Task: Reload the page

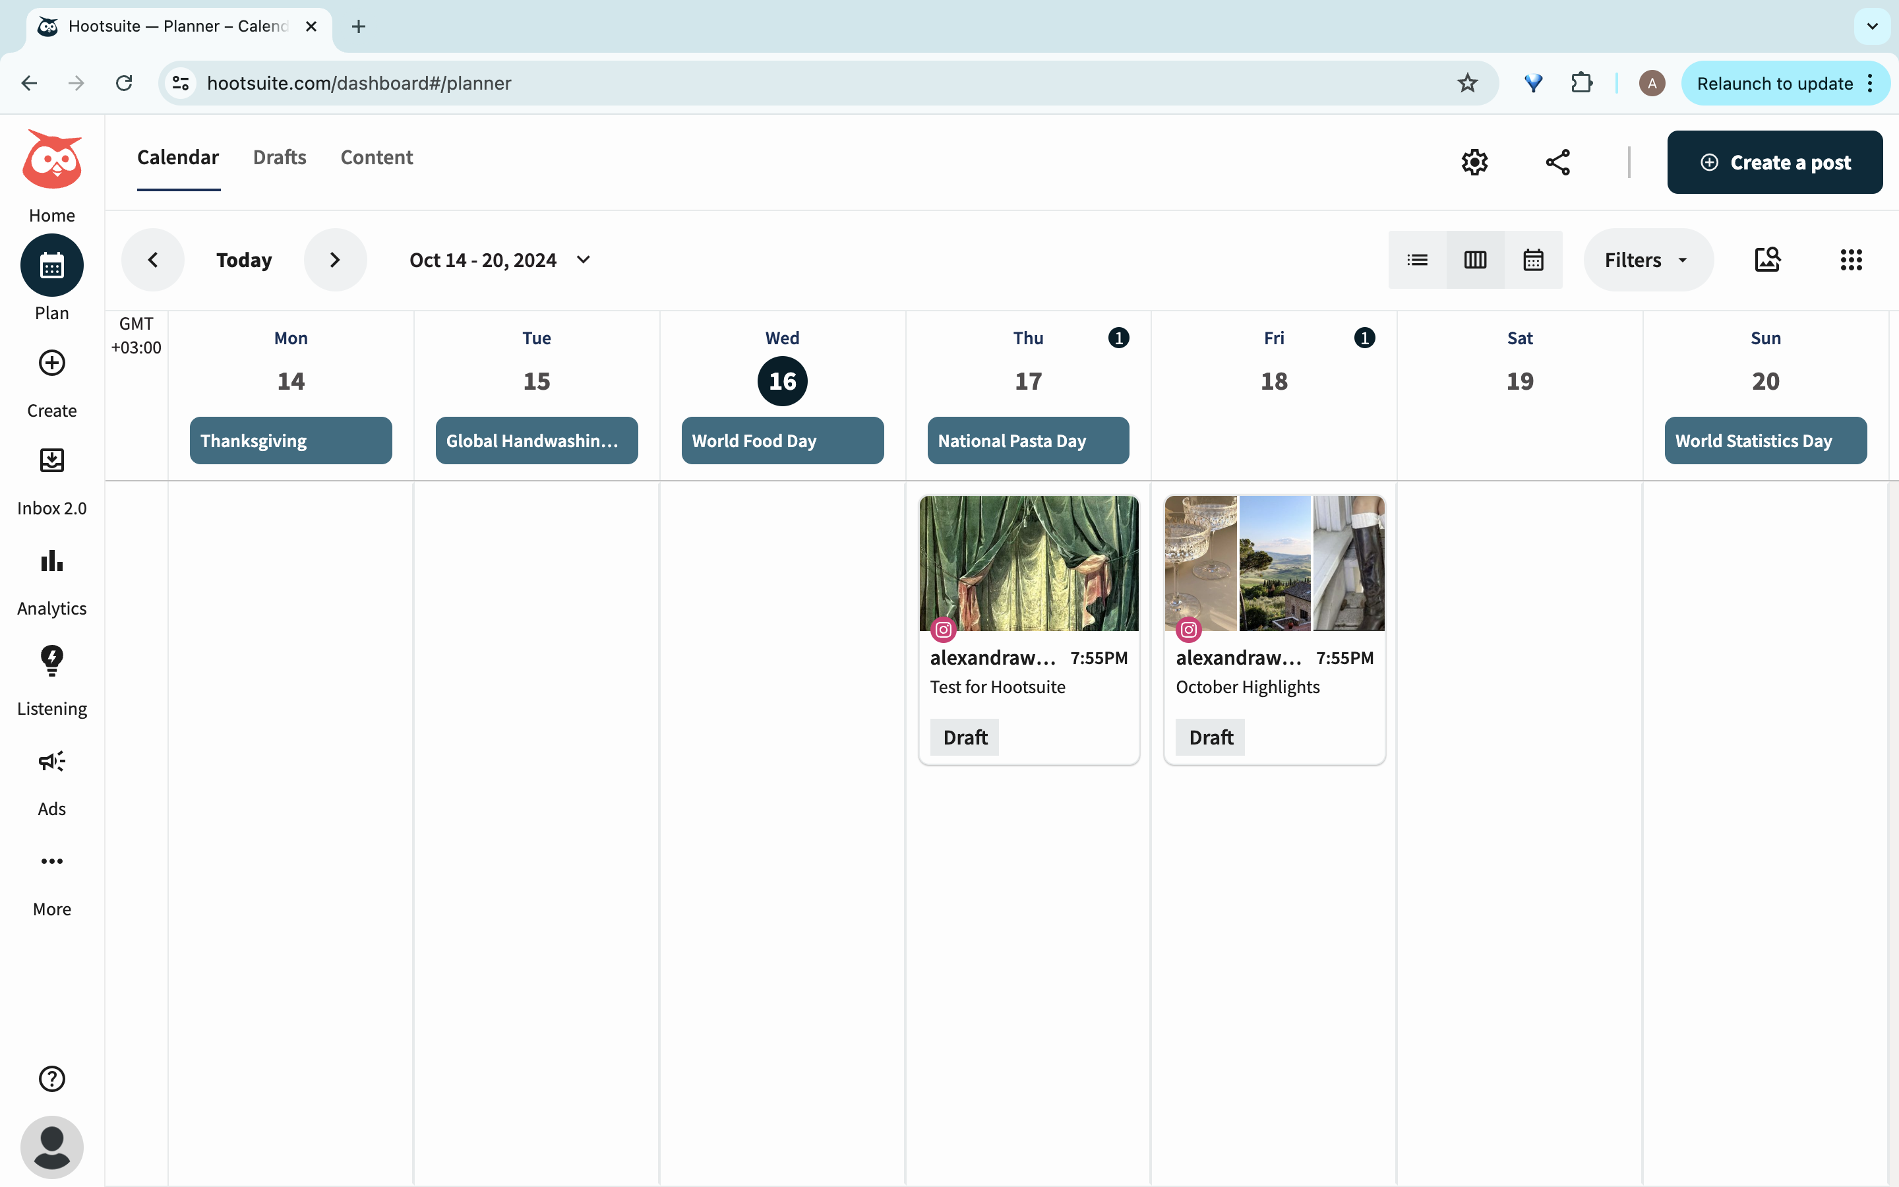Action: point(124,83)
